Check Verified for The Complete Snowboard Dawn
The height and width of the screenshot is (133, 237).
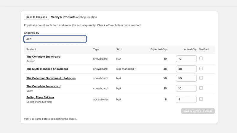click(201, 88)
